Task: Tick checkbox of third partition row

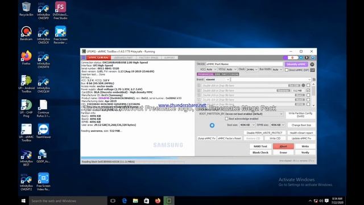Action: click(308, 95)
